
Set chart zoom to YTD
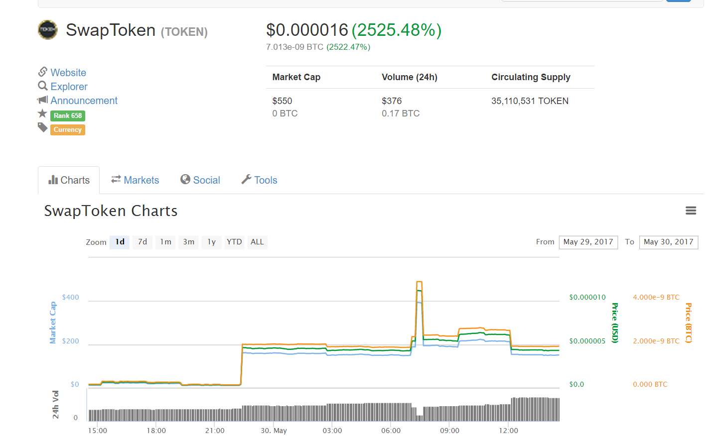coord(234,242)
